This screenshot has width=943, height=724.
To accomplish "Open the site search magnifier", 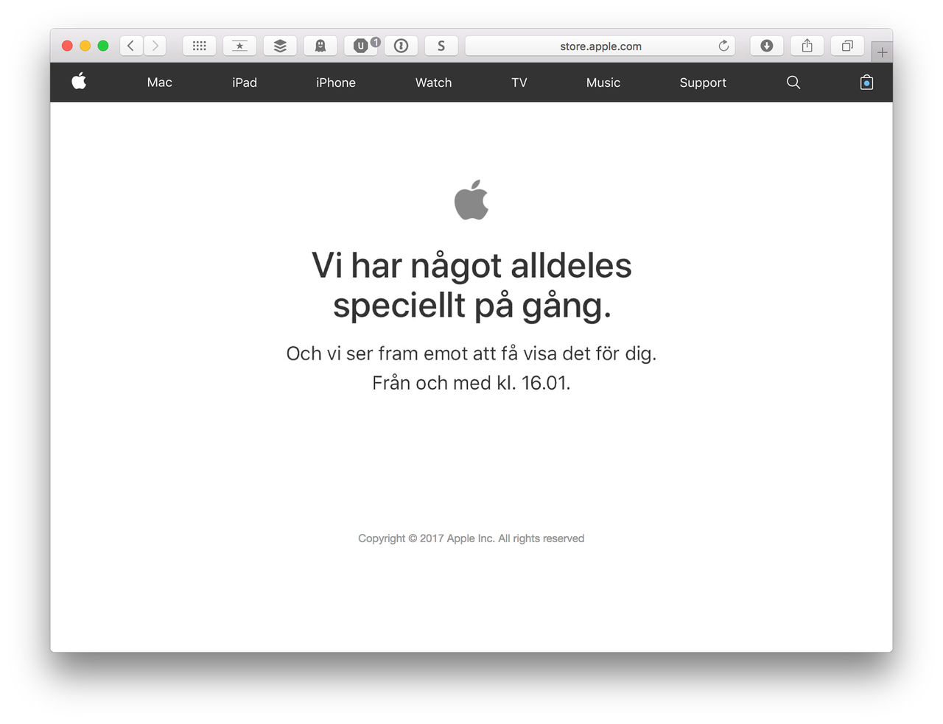I will 793,82.
